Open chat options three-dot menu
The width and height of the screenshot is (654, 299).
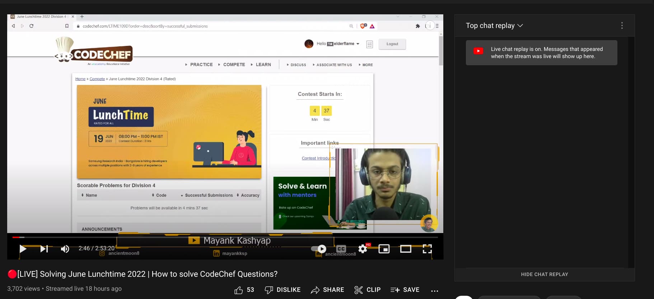(x=622, y=25)
